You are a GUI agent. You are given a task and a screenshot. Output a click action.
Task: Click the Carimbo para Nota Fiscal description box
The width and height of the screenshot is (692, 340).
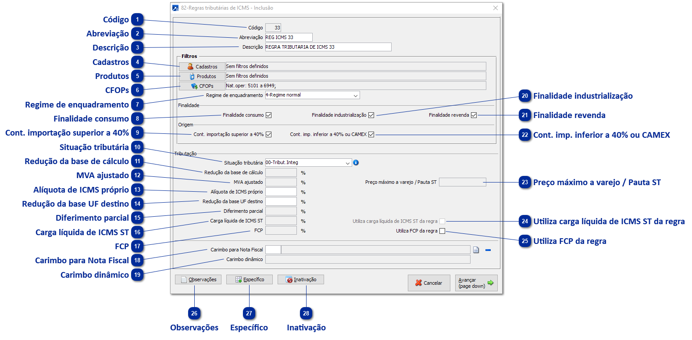tap(376, 250)
